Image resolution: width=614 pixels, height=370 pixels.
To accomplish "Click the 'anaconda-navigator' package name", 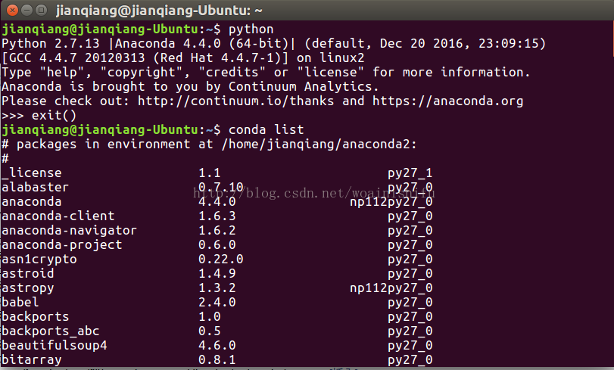I will point(70,230).
